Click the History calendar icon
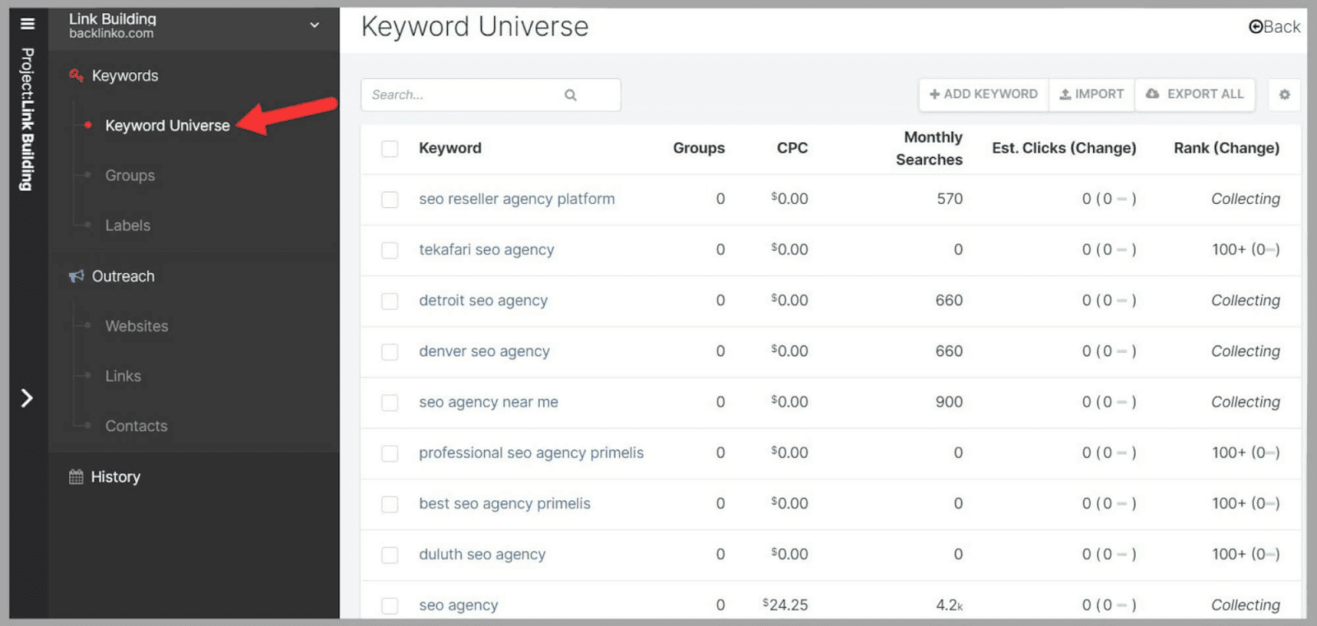The height and width of the screenshot is (626, 1317). point(77,477)
